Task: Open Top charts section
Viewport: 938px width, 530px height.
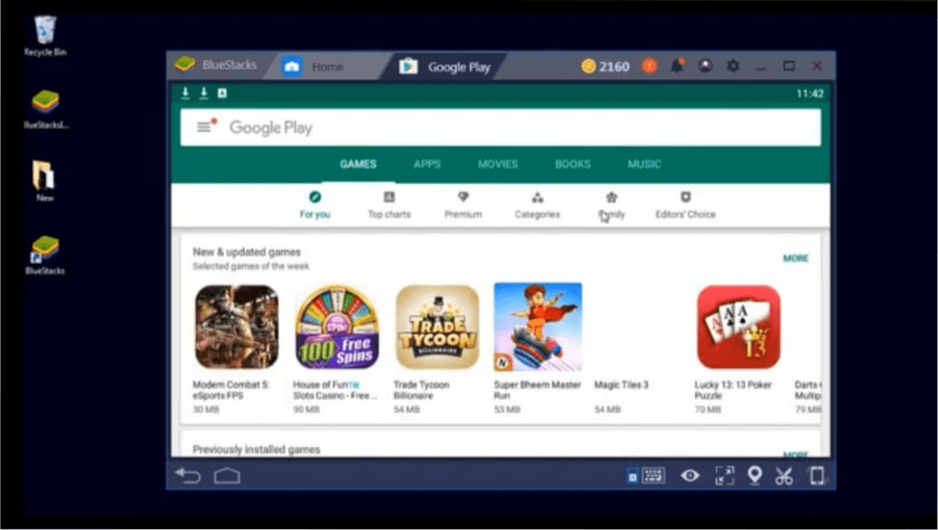Action: click(x=389, y=205)
